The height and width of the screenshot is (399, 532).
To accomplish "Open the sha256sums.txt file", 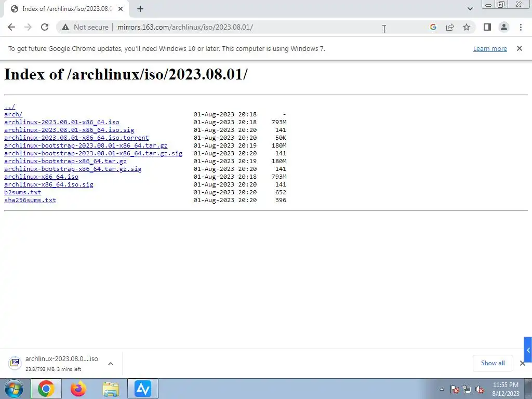I will tap(30, 200).
